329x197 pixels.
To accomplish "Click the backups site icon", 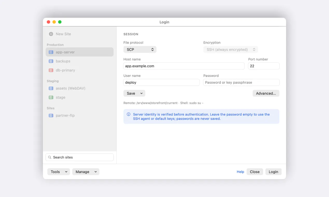I will 51,61.
